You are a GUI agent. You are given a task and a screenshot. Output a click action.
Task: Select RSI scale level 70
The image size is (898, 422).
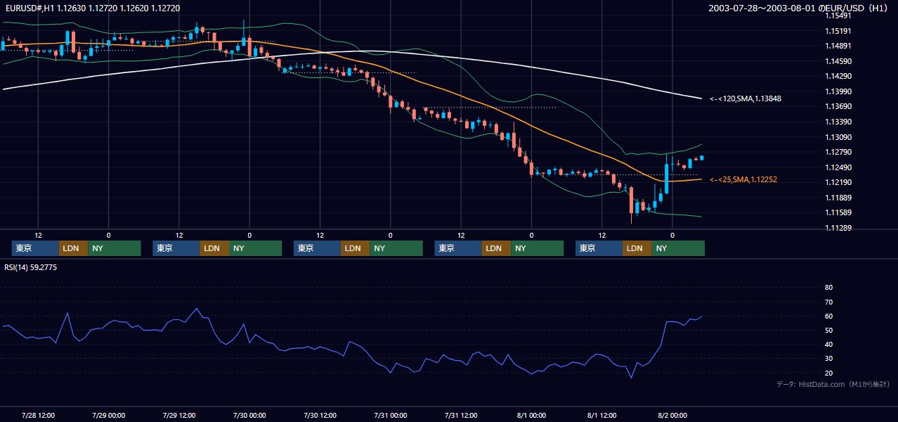[x=828, y=302]
